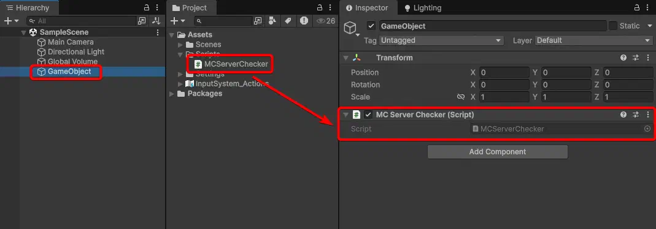Lock the Hierarchy panel with padlock icon
656x229 pixels.
coord(147,7)
